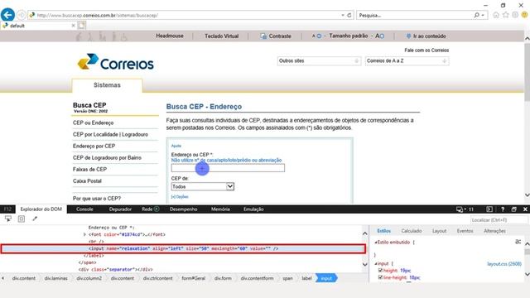Open the Teclado Virtual link

(x=221, y=36)
